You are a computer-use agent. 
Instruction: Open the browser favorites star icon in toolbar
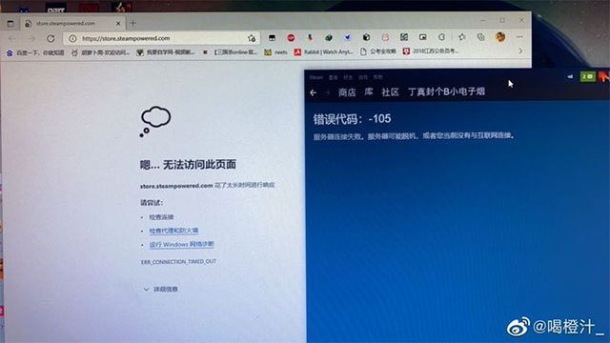(x=461, y=37)
